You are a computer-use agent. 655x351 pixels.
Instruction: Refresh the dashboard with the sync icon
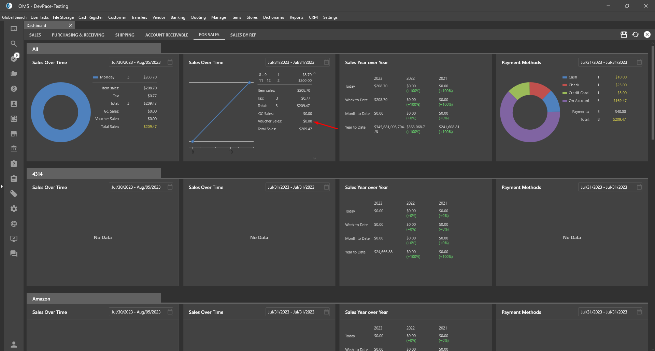635,34
